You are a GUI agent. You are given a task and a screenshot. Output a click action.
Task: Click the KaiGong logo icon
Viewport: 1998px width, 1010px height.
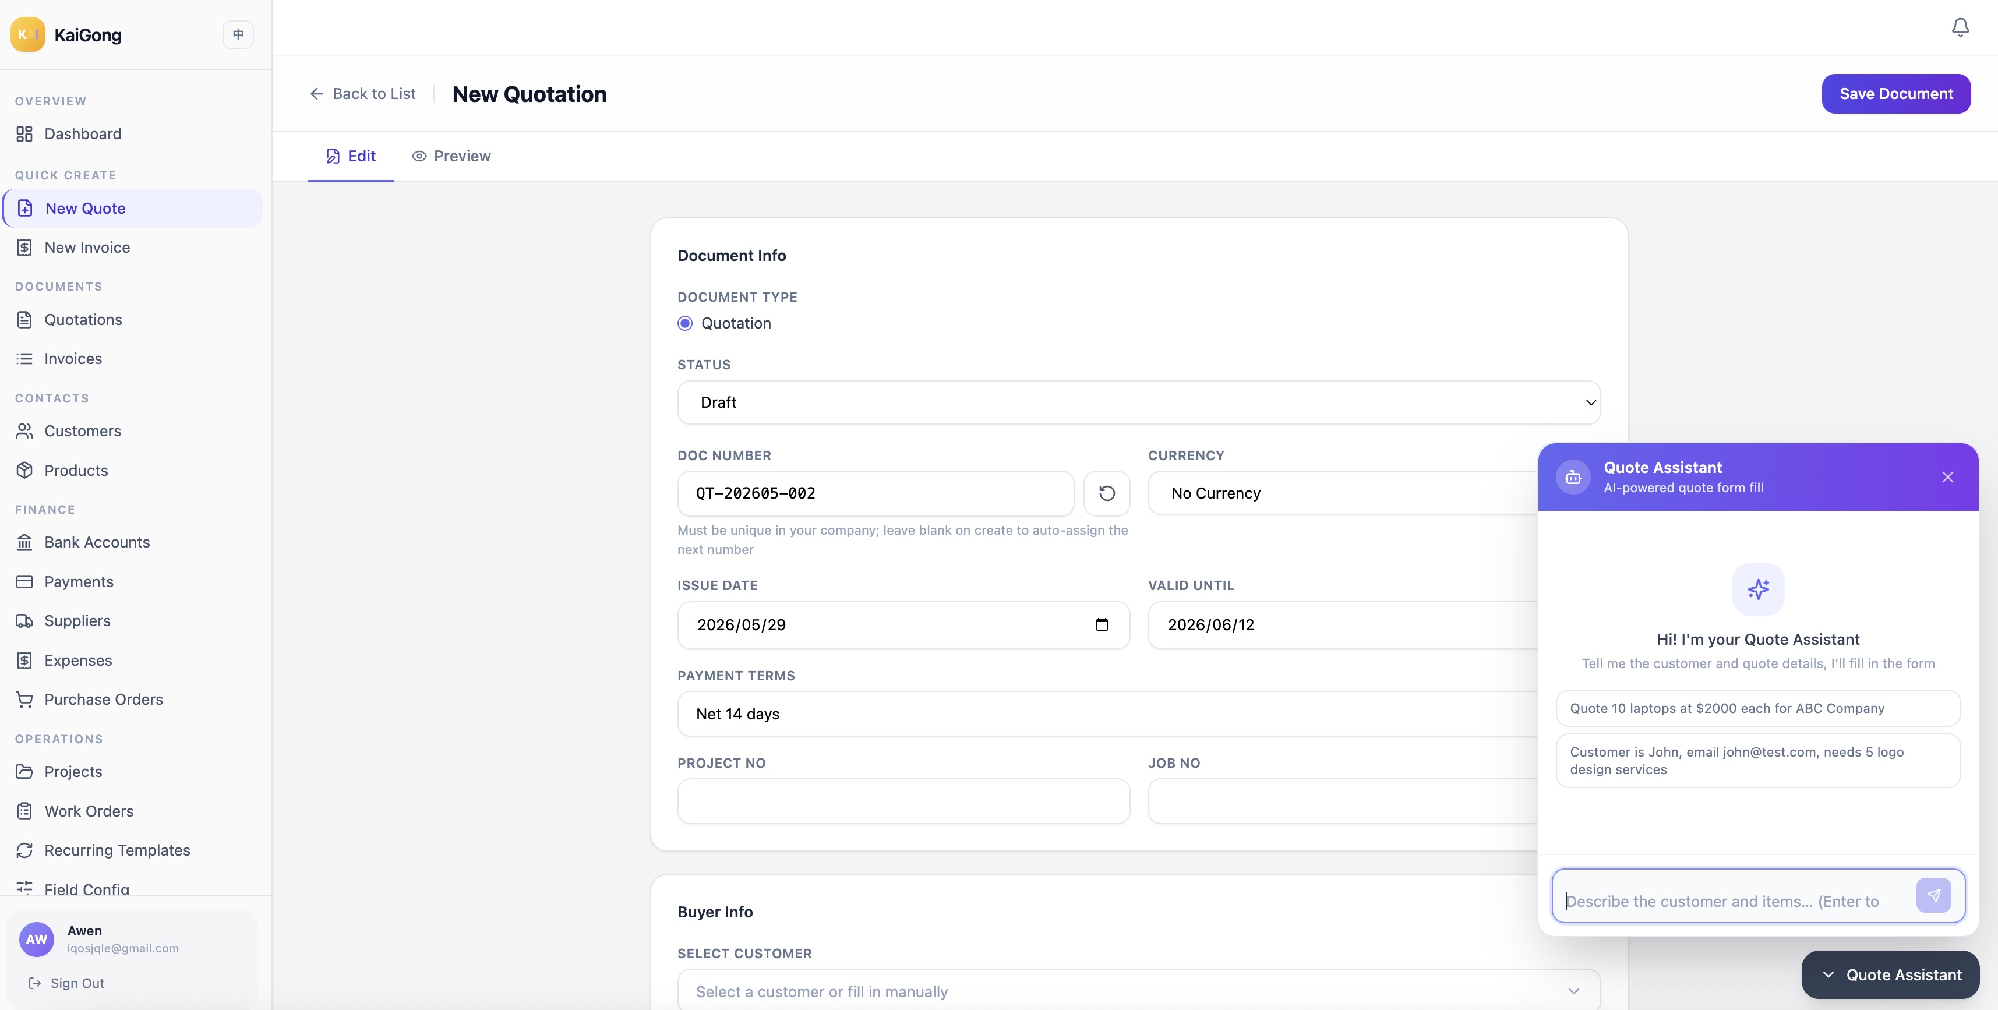tap(28, 34)
